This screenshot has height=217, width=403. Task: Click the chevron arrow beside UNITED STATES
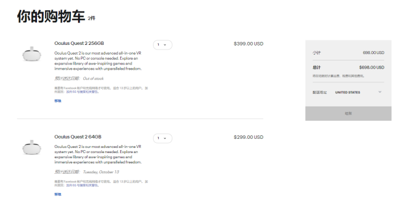(380, 92)
